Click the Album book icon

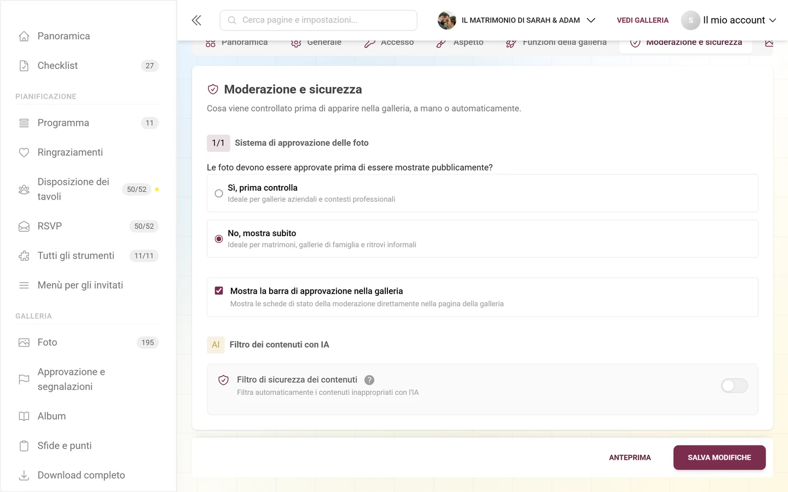(x=24, y=417)
